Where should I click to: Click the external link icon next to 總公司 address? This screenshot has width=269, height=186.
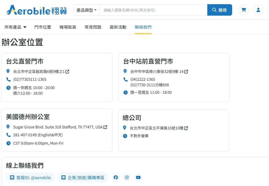point(186,128)
